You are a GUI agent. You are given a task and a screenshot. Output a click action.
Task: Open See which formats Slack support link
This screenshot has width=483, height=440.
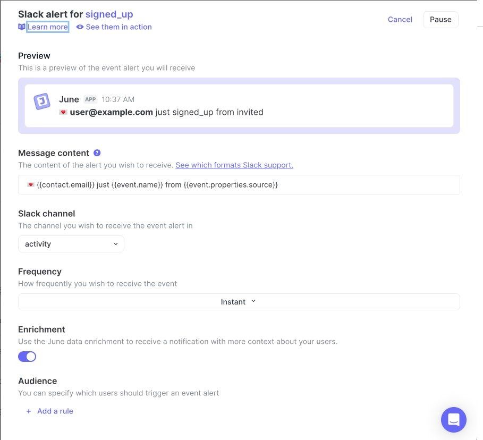click(x=234, y=165)
